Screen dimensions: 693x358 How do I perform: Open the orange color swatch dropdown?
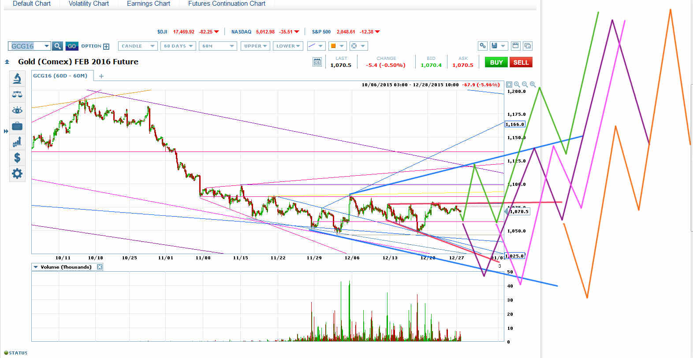point(337,46)
